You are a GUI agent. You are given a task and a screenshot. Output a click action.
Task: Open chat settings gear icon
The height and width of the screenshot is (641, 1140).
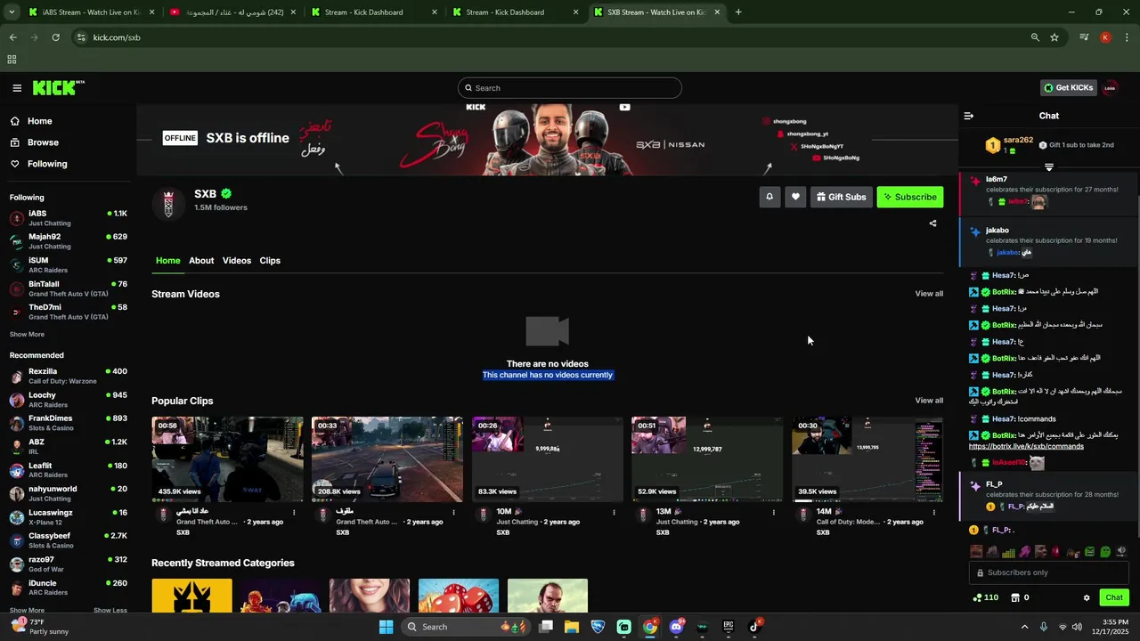tap(1087, 597)
